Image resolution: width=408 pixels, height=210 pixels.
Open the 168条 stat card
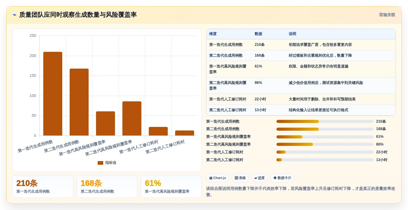(107, 186)
